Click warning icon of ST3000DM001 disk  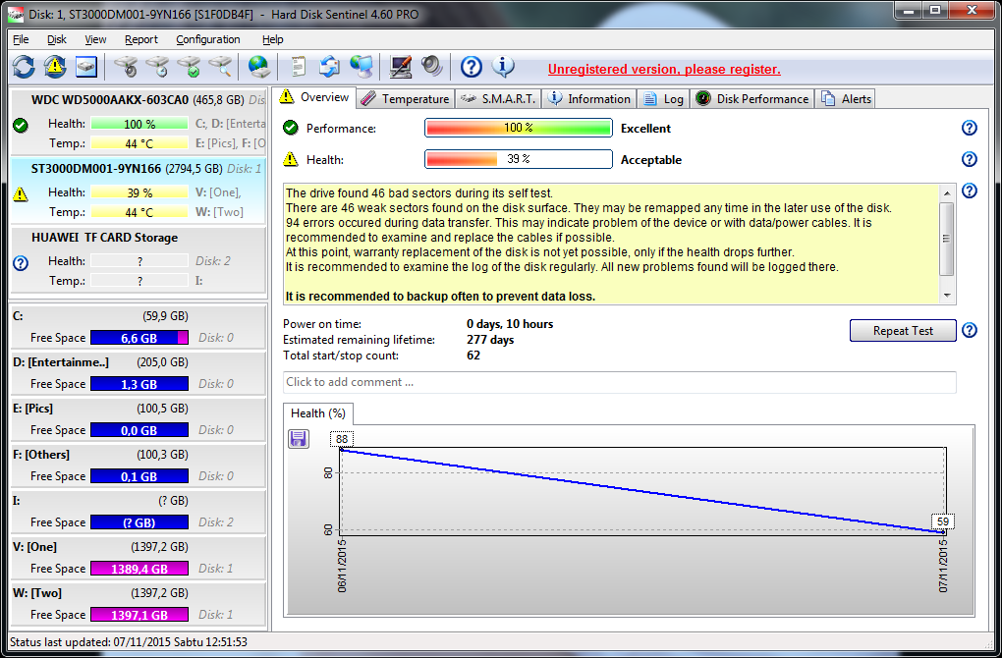(21, 194)
